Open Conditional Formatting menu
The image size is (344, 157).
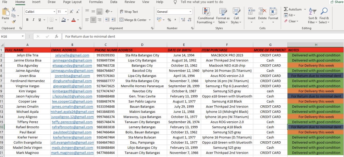point(206,16)
